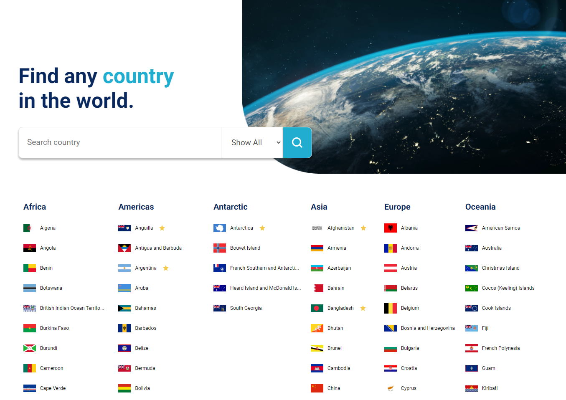This screenshot has height=400, width=566.
Task: Click the Belgium flag icon
Action: pos(391,308)
